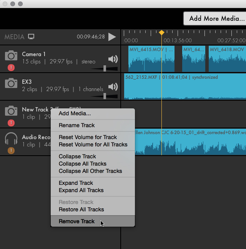
Task: Click the 00:09:46;28 timecode display
Action: [91, 37]
